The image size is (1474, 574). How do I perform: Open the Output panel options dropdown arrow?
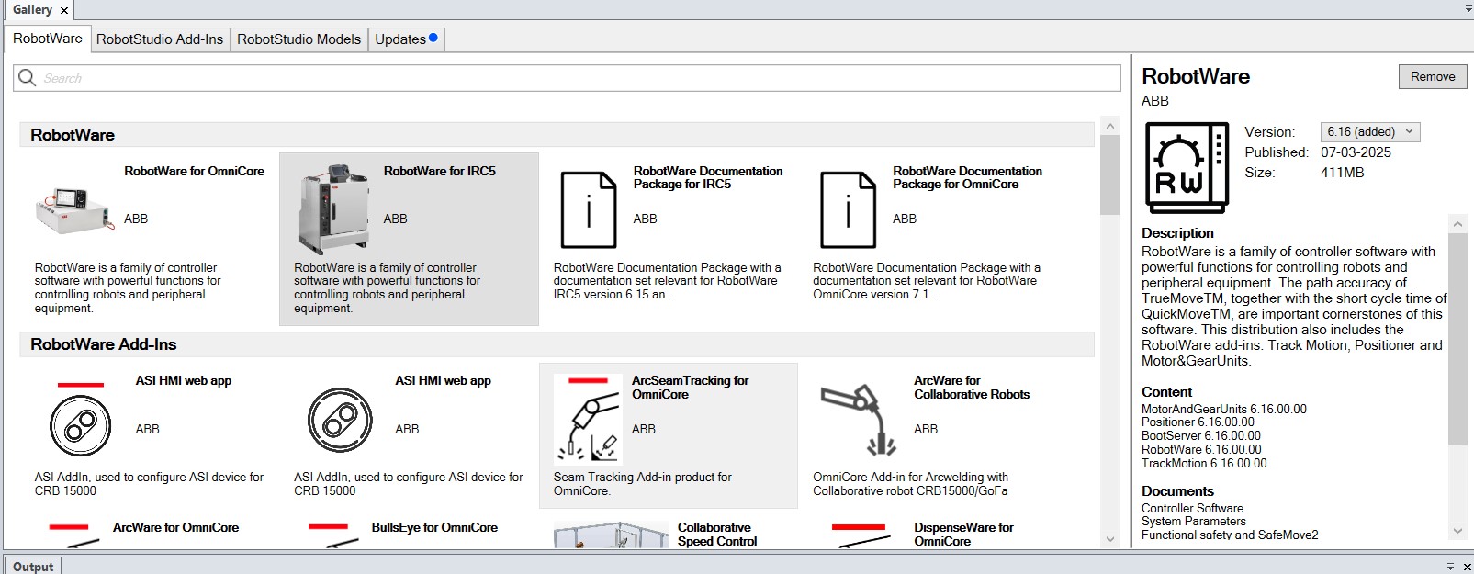point(1451,567)
